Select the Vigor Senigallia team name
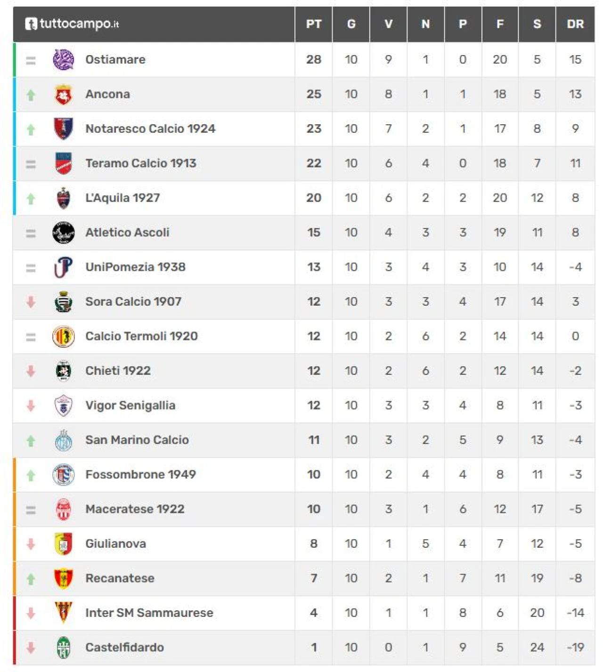The height and width of the screenshot is (672, 603). (130, 405)
